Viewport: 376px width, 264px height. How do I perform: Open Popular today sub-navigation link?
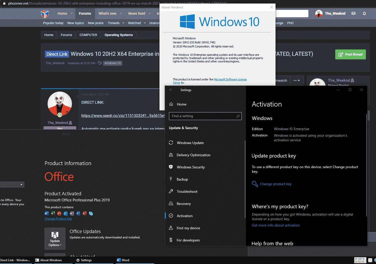[x=53, y=23]
